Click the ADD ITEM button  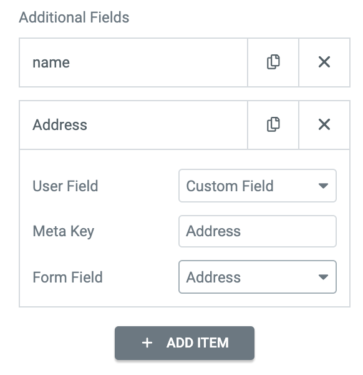click(185, 342)
